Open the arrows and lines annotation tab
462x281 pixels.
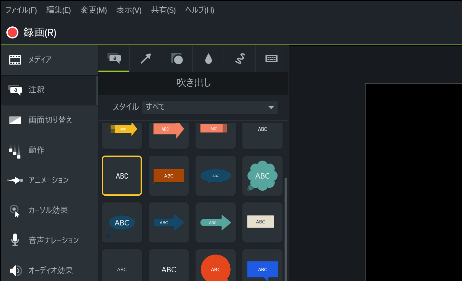tap(145, 59)
